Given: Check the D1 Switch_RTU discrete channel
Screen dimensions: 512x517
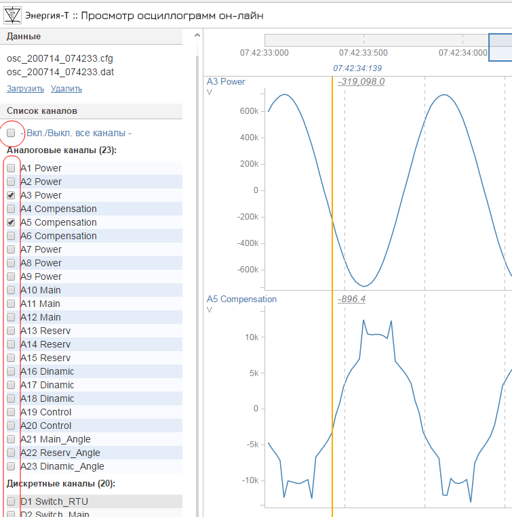Looking at the screenshot, I should [11, 501].
